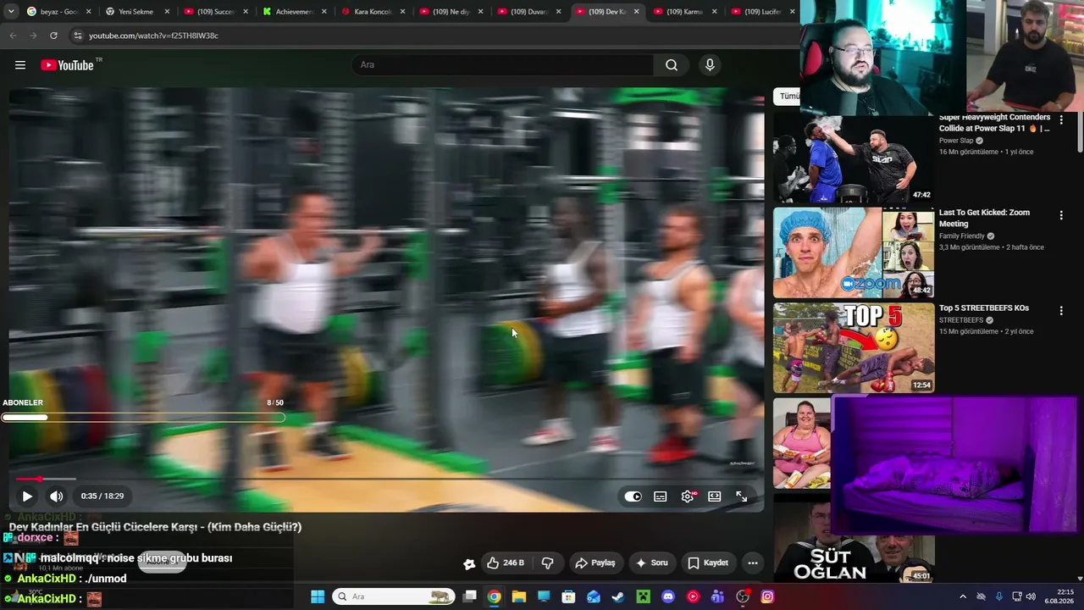The image size is (1084, 610).
Task: Toggle the autoplay switch in player
Action: [633, 496]
